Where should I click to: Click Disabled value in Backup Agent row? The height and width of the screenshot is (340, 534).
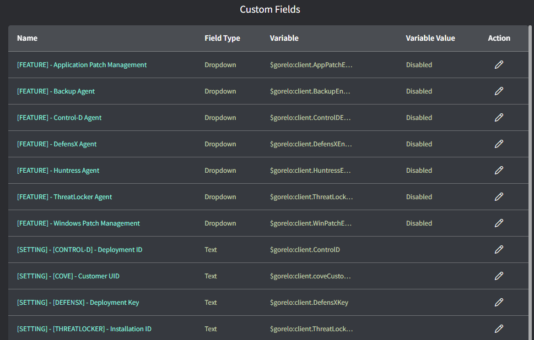(x=419, y=91)
